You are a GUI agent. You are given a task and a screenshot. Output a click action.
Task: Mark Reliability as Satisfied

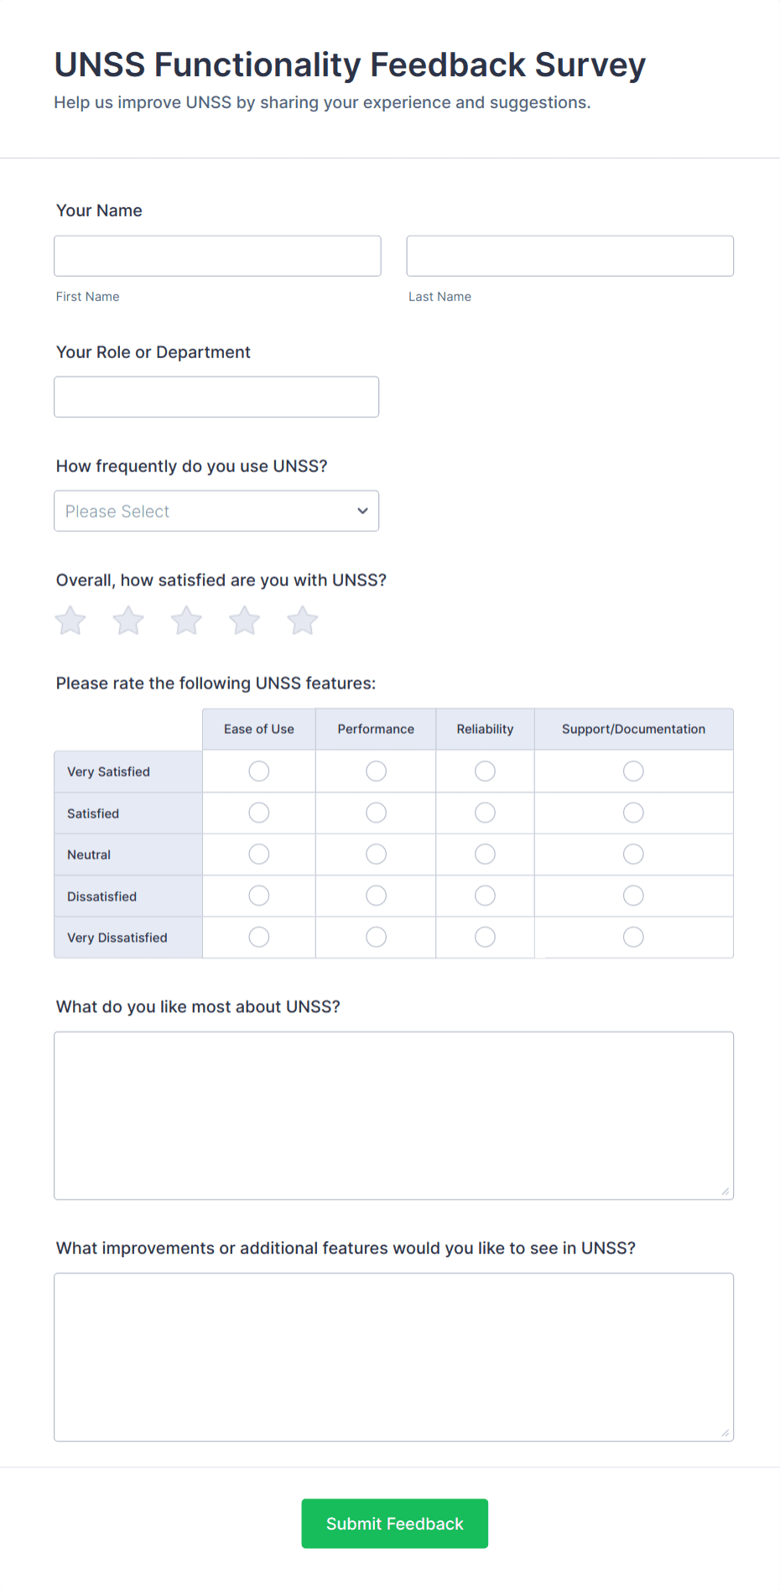click(x=485, y=812)
